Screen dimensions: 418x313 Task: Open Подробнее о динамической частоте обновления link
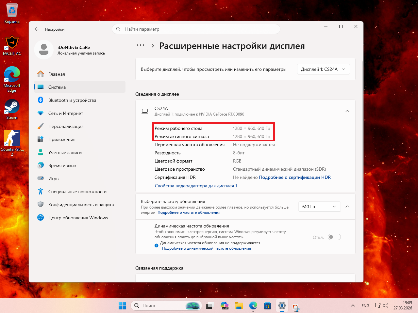(x=207, y=248)
